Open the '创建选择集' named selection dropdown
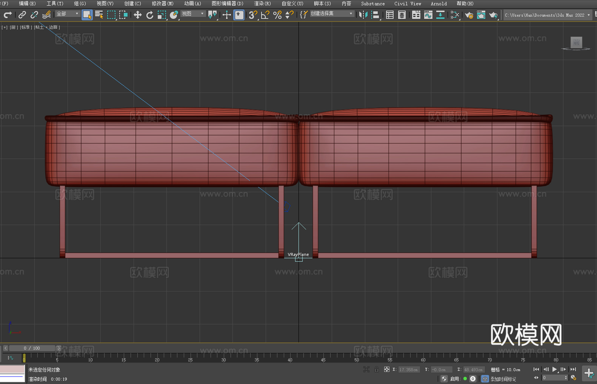This screenshot has width=597, height=384. point(332,14)
